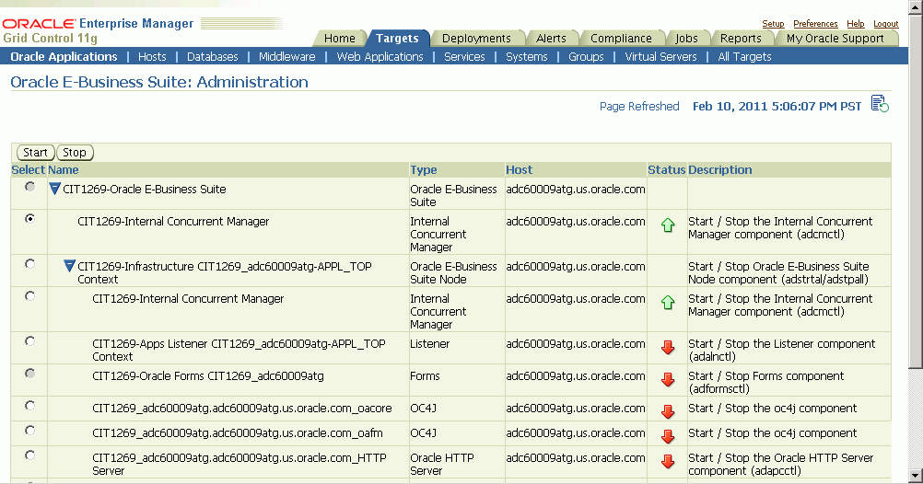Select the HTTP Server radio button
The height and width of the screenshot is (484, 923).
(29, 455)
